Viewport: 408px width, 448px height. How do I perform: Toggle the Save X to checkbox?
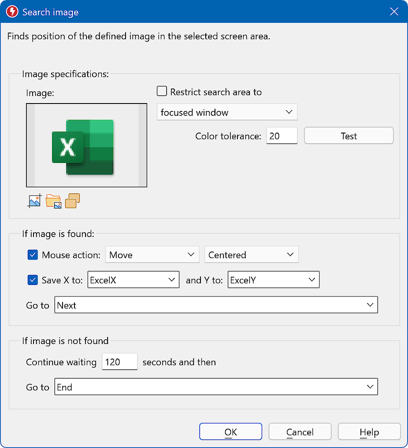tap(33, 280)
